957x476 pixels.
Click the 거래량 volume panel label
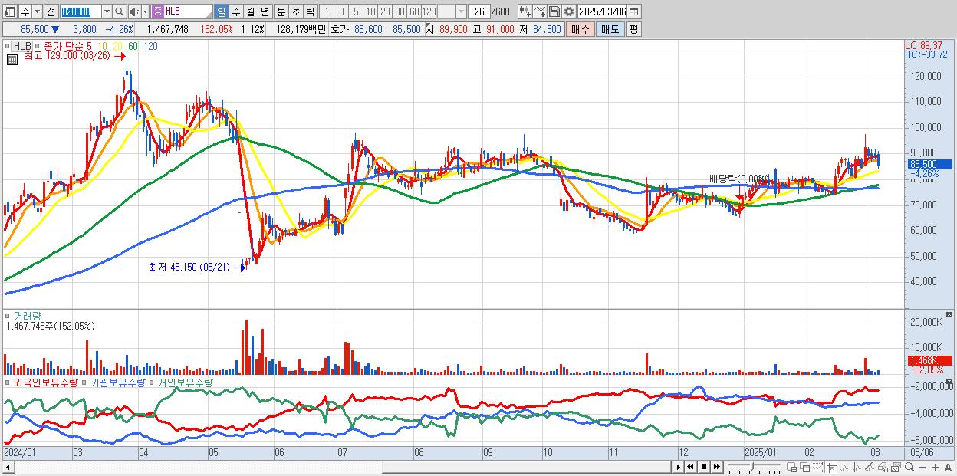tap(28, 316)
